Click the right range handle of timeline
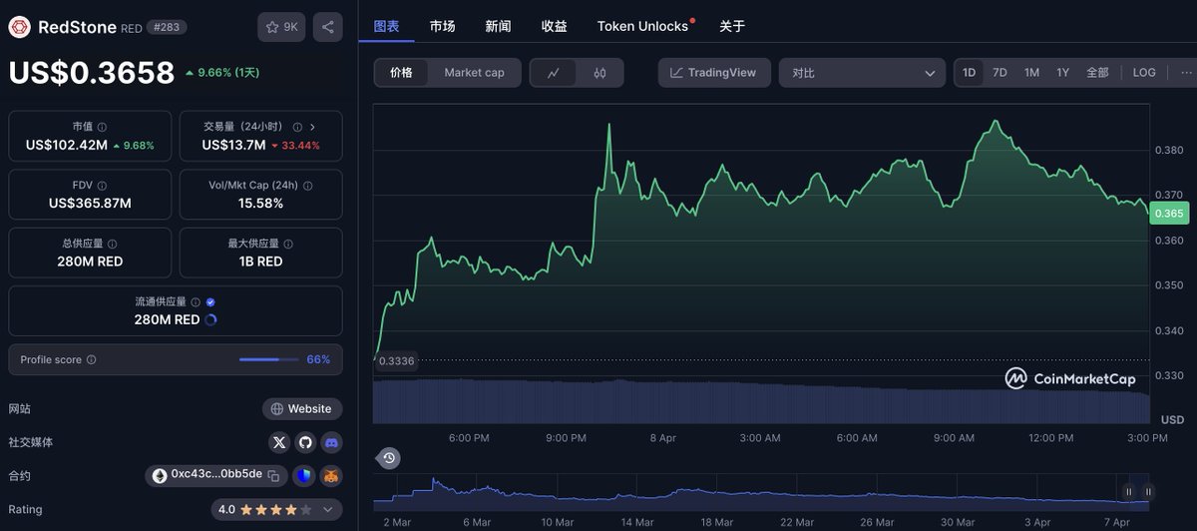 tap(1148, 491)
